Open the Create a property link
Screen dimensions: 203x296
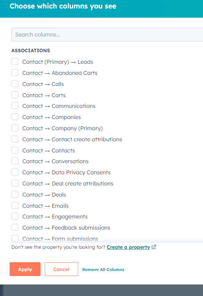pyautogui.click(x=128, y=247)
